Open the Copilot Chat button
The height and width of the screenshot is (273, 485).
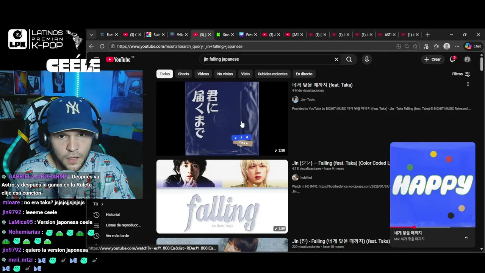click(x=473, y=46)
